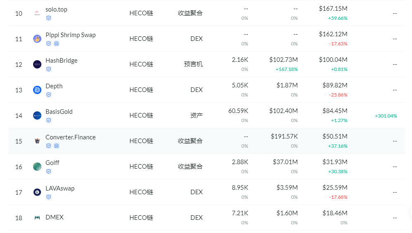This screenshot has height=233, width=412.
Task: Click the $18.46M value for DMEX
Action: pyautogui.click(x=335, y=213)
